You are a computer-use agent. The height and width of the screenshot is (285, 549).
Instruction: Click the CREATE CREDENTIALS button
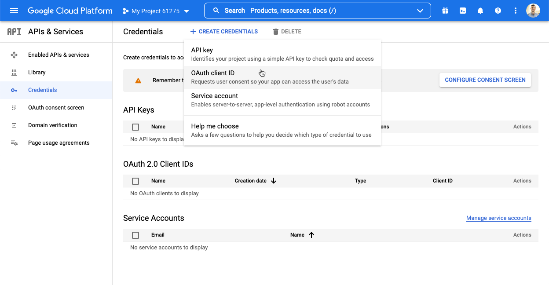(224, 32)
